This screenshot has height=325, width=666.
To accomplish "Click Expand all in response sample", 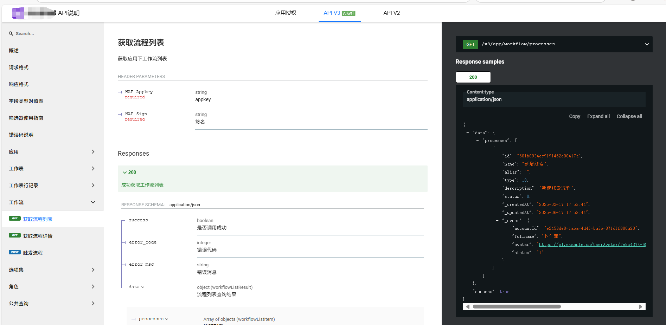I will pyautogui.click(x=598, y=116).
